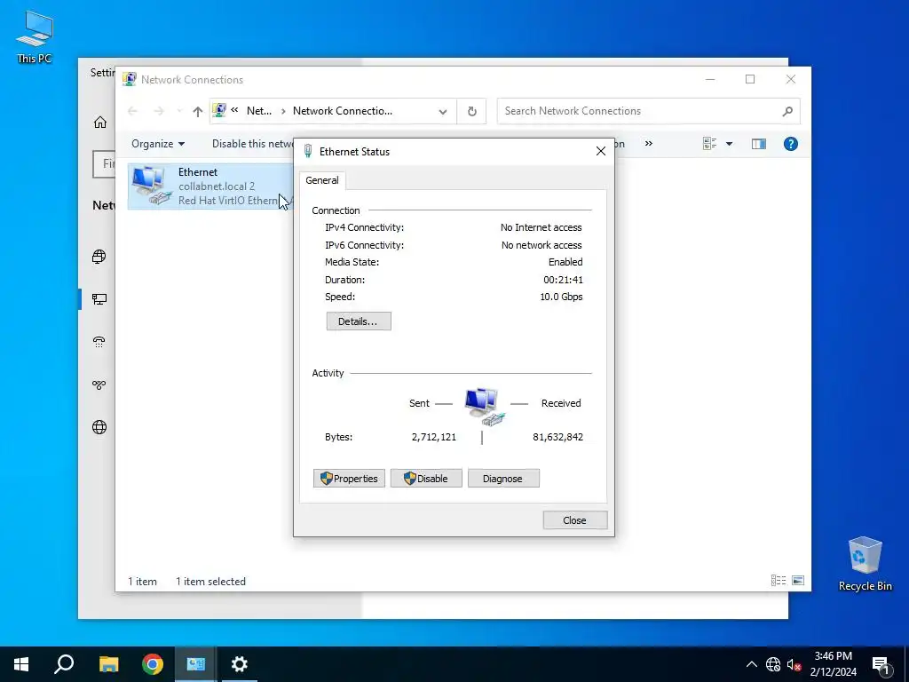Image resolution: width=909 pixels, height=682 pixels.
Task: Click network globe icon in system tray
Action: tap(773, 664)
